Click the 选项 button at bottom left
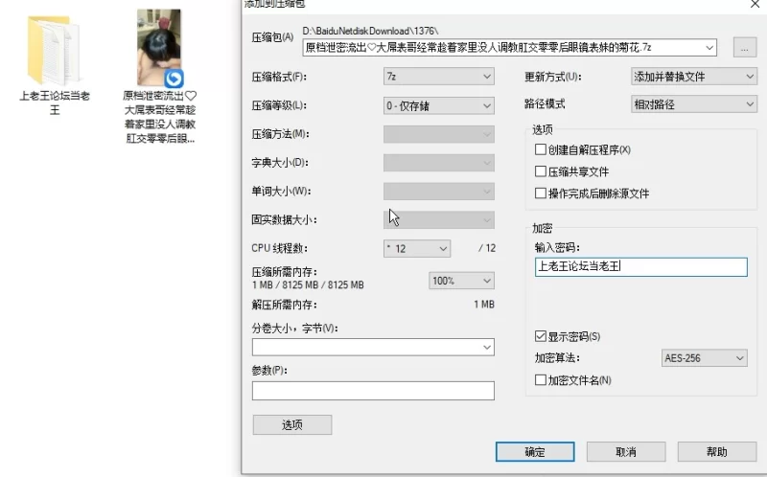This screenshot has height=477, width=767. [x=292, y=424]
